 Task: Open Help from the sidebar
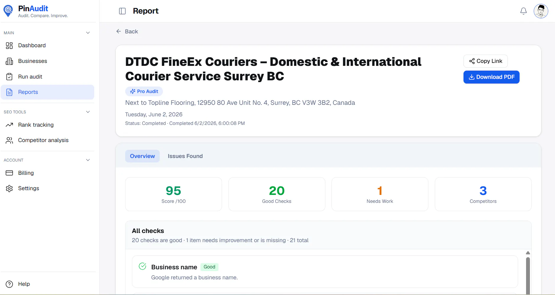48,284
